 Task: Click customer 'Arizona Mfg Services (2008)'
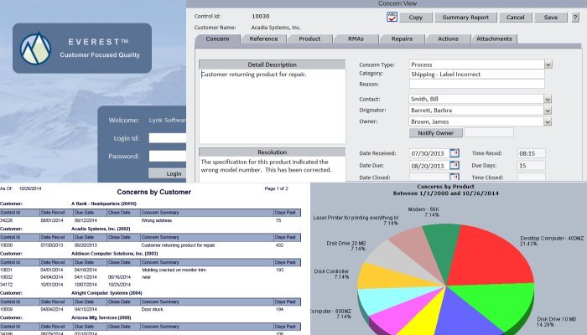(x=101, y=317)
